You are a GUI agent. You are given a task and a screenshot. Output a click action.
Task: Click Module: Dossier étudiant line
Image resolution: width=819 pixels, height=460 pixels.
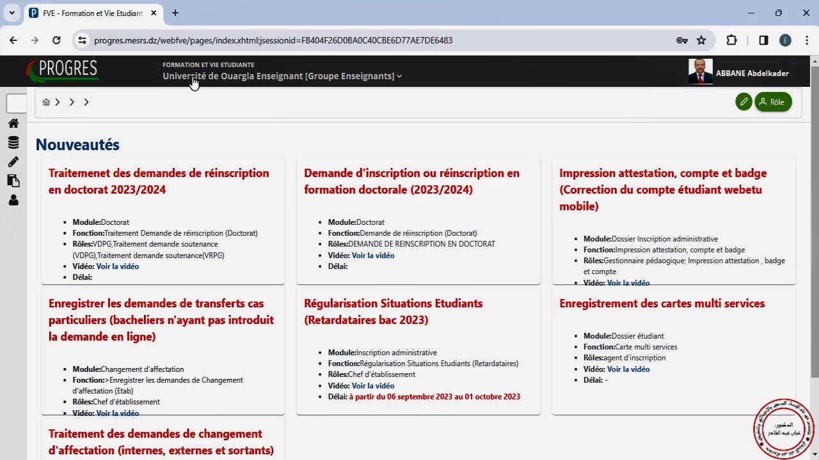point(623,336)
